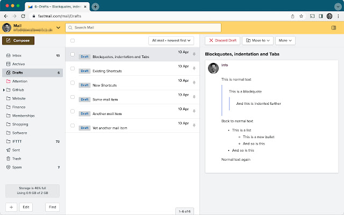
Task: Check the box for the Existing Shortcuts draft
Action: (x=73, y=69)
